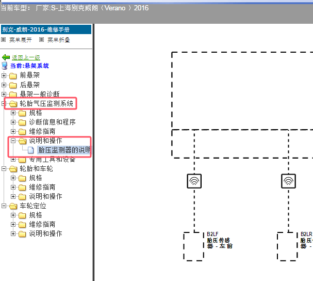Select 维修指南 under 车轮定位
Screen dimensions: 313x281
coord(42,225)
